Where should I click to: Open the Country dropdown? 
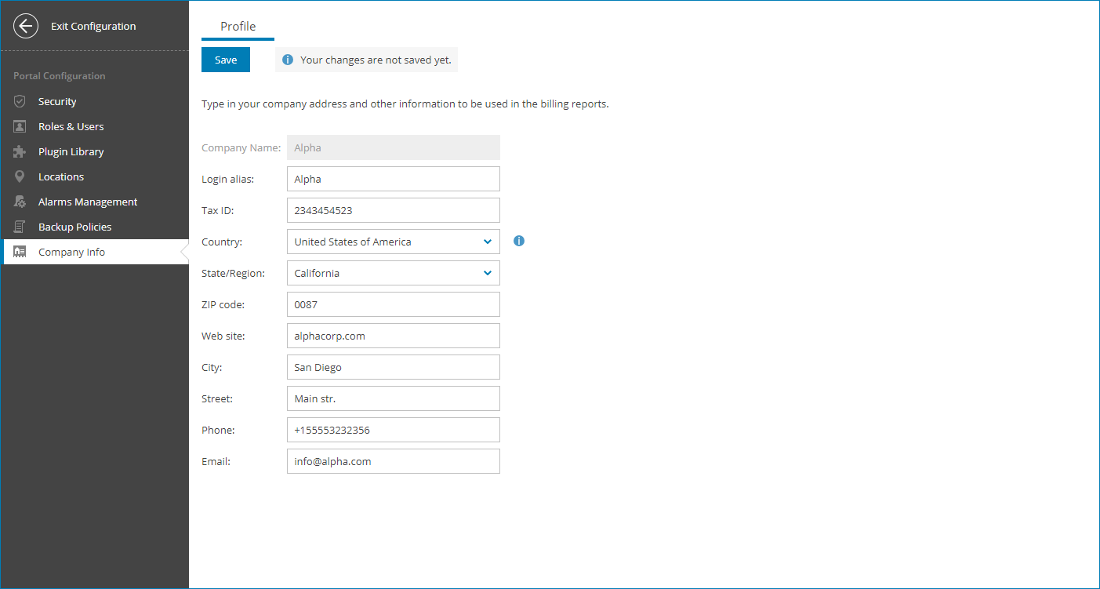393,242
